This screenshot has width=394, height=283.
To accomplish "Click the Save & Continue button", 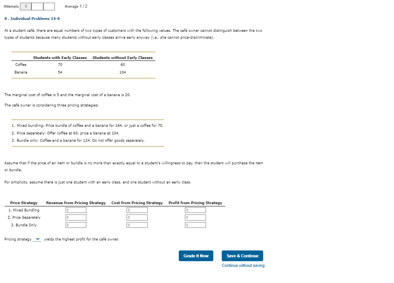I will pos(242,255).
